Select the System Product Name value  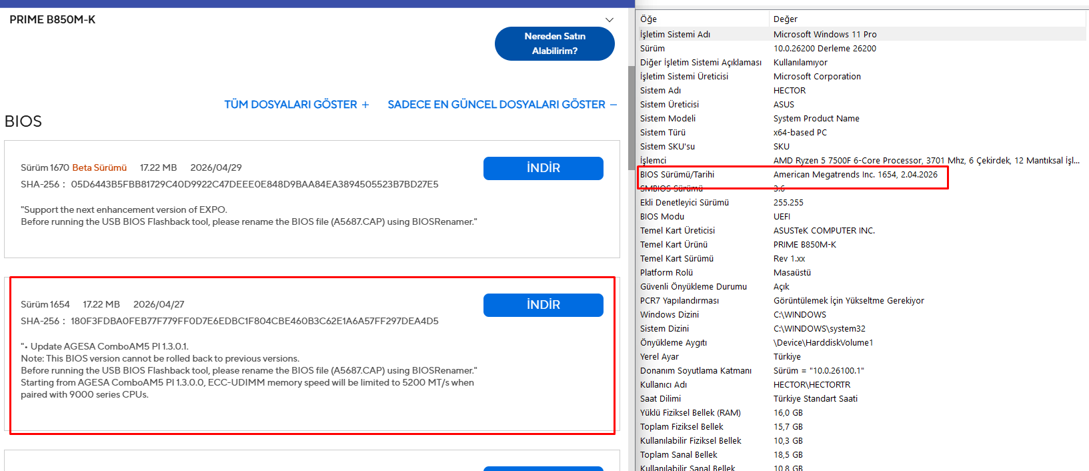click(816, 118)
